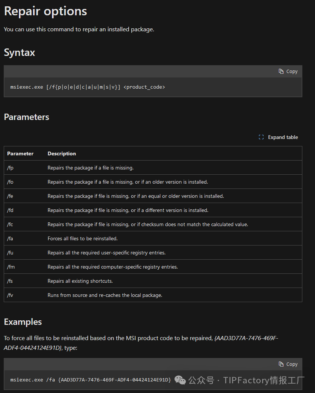
Task: Click the Parameters section heading
Action: (x=26, y=117)
